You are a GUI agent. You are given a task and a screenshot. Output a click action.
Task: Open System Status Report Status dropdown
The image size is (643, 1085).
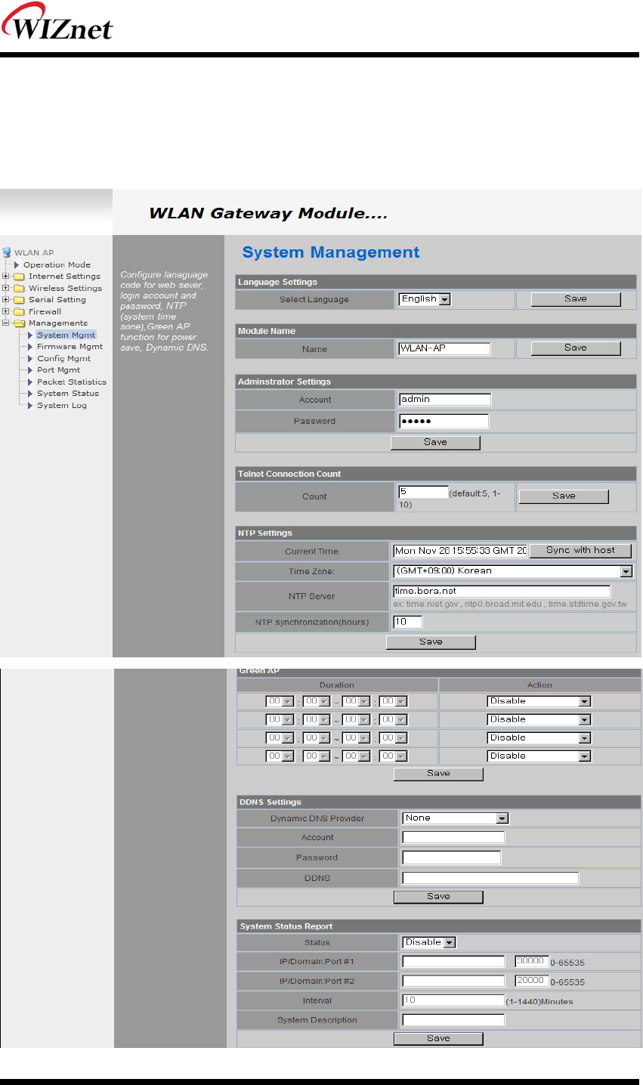click(x=429, y=943)
